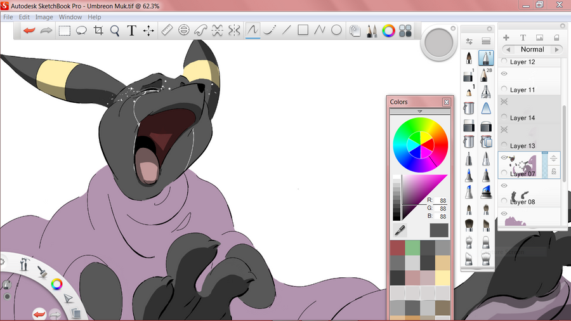Hide Layer 07 with its eye icon
Image resolution: width=571 pixels, height=321 pixels.
click(x=504, y=157)
